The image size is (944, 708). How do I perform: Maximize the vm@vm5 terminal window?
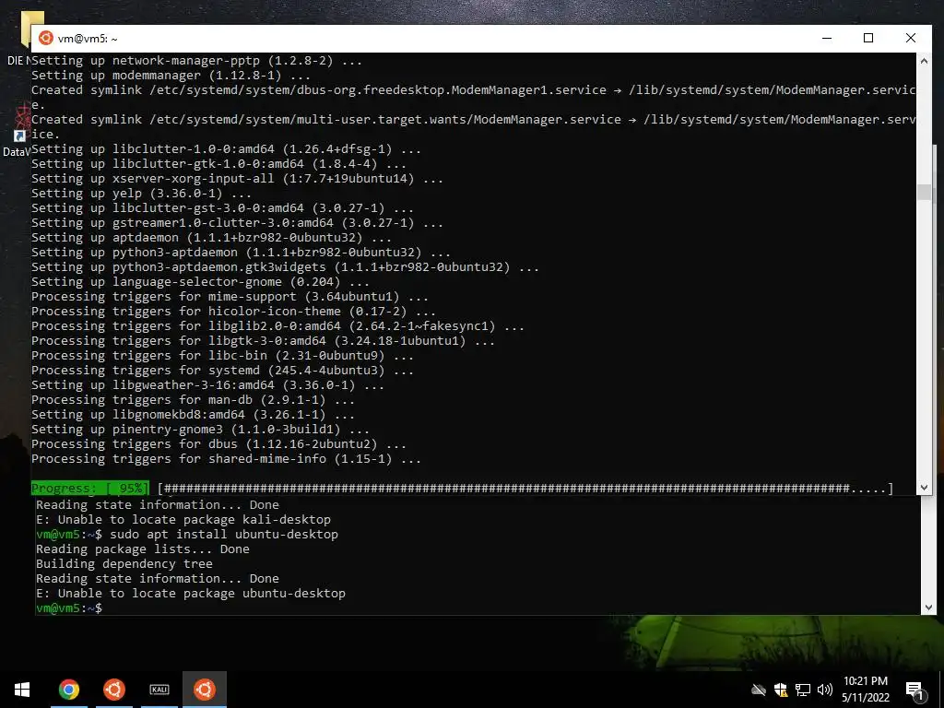(868, 38)
